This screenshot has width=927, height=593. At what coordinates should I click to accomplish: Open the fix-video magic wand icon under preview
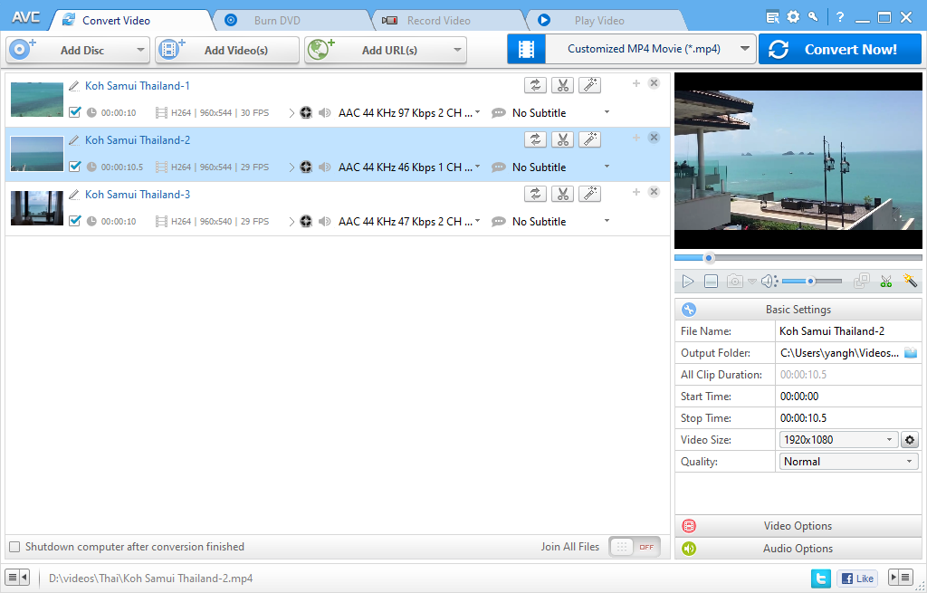[910, 281]
